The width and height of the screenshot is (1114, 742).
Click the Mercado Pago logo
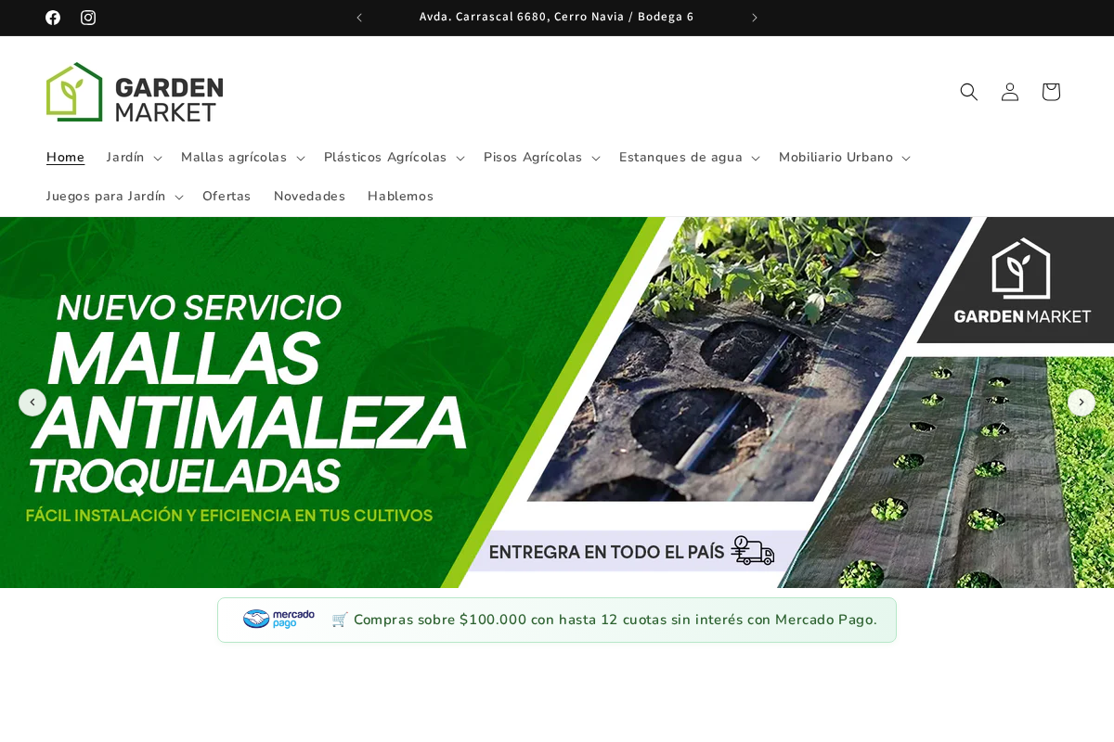pyautogui.click(x=278, y=619)
